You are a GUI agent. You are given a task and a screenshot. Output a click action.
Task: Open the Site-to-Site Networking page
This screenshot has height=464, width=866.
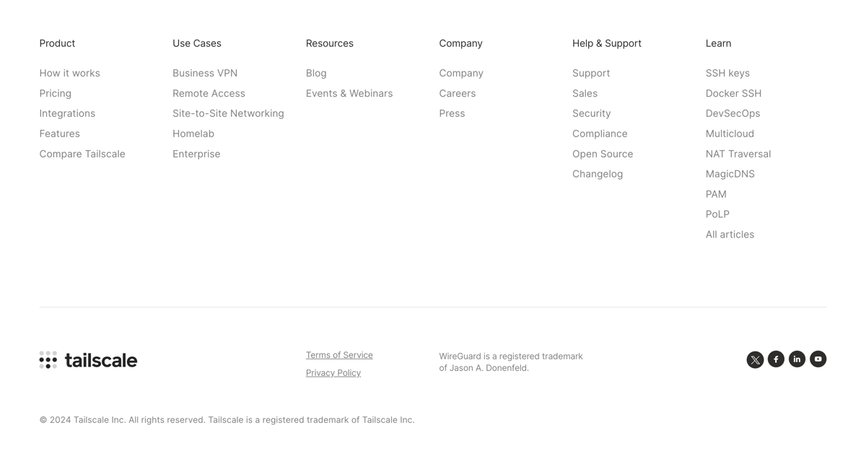[x=228, y=113]
